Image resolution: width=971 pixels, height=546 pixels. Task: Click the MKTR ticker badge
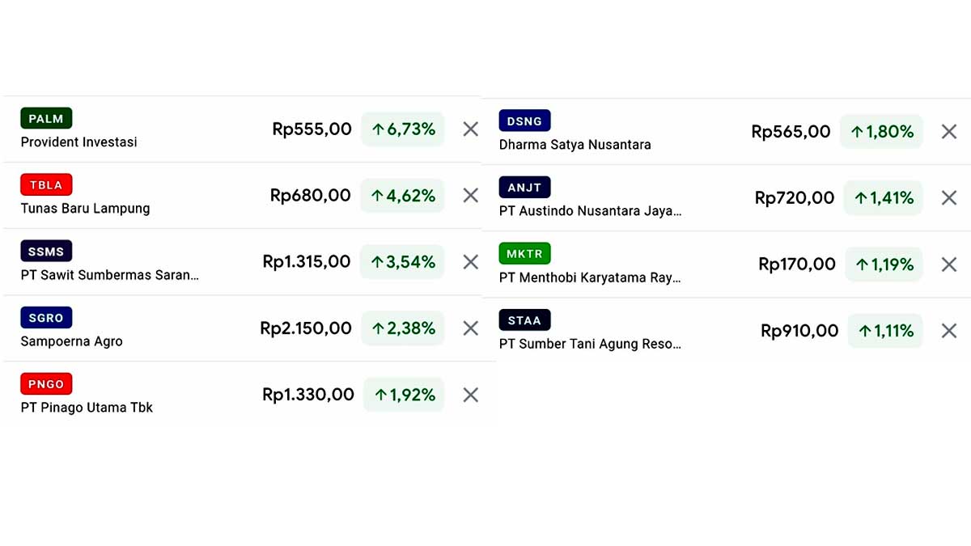point(524,253)
